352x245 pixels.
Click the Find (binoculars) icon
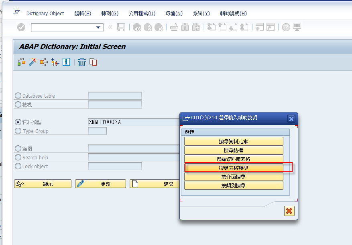pyautogui.click(x=184, y=27)
